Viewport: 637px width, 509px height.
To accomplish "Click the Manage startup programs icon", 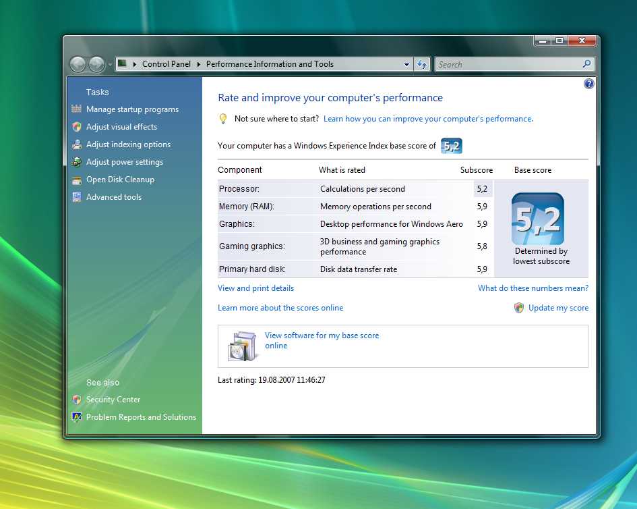I will [76, 109].
